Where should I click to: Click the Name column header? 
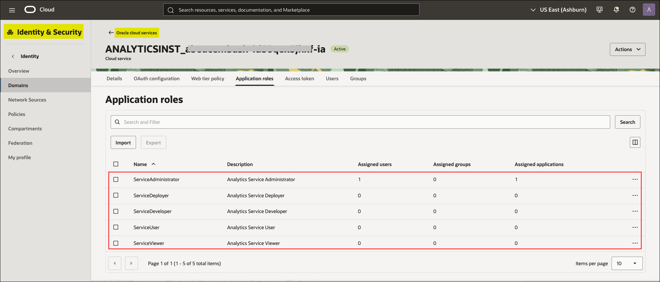pyautogui.click(x=140, y=164)
